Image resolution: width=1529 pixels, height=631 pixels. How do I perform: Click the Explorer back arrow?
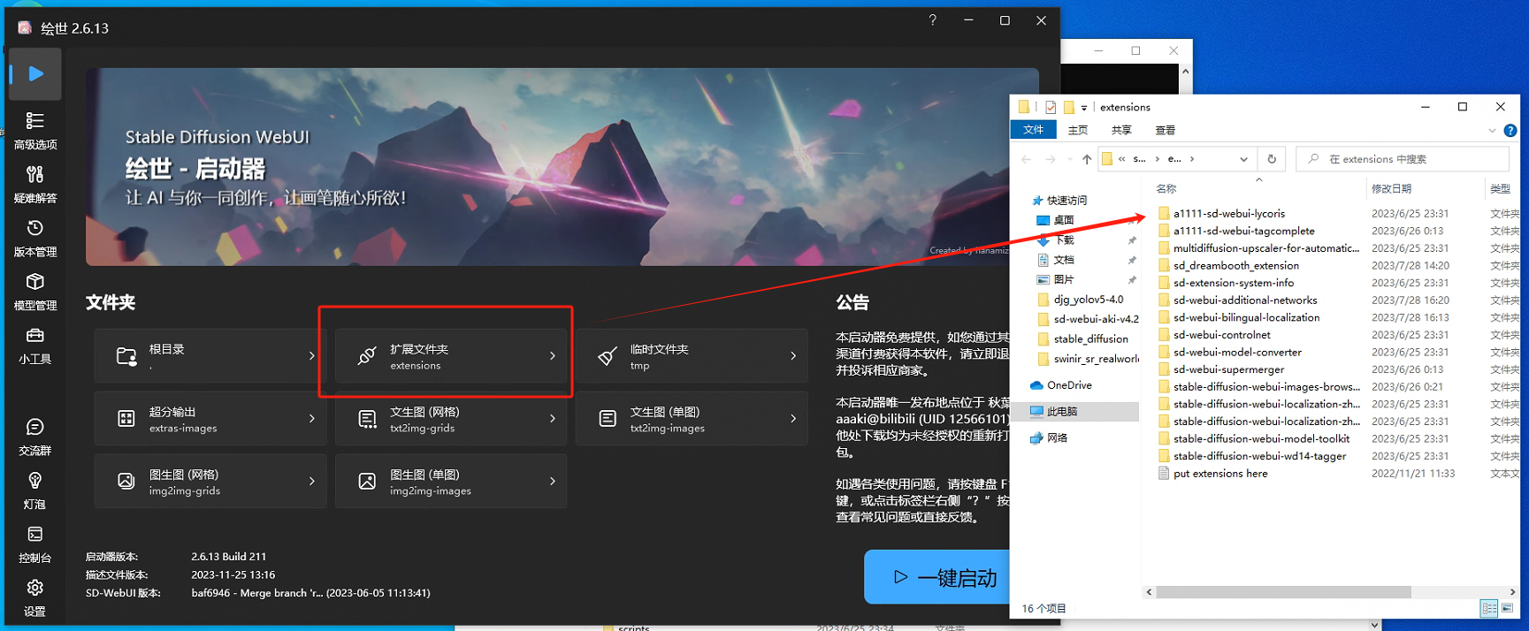pyautogui.click(x=1026, y=159)
